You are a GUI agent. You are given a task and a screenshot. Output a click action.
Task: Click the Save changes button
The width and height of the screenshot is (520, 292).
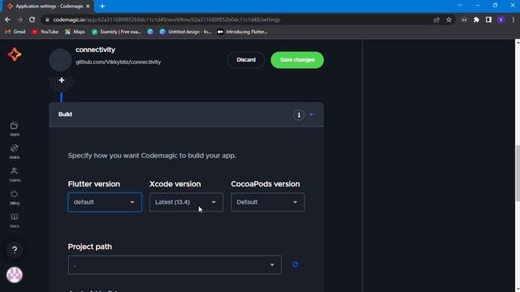pos(297,60)
